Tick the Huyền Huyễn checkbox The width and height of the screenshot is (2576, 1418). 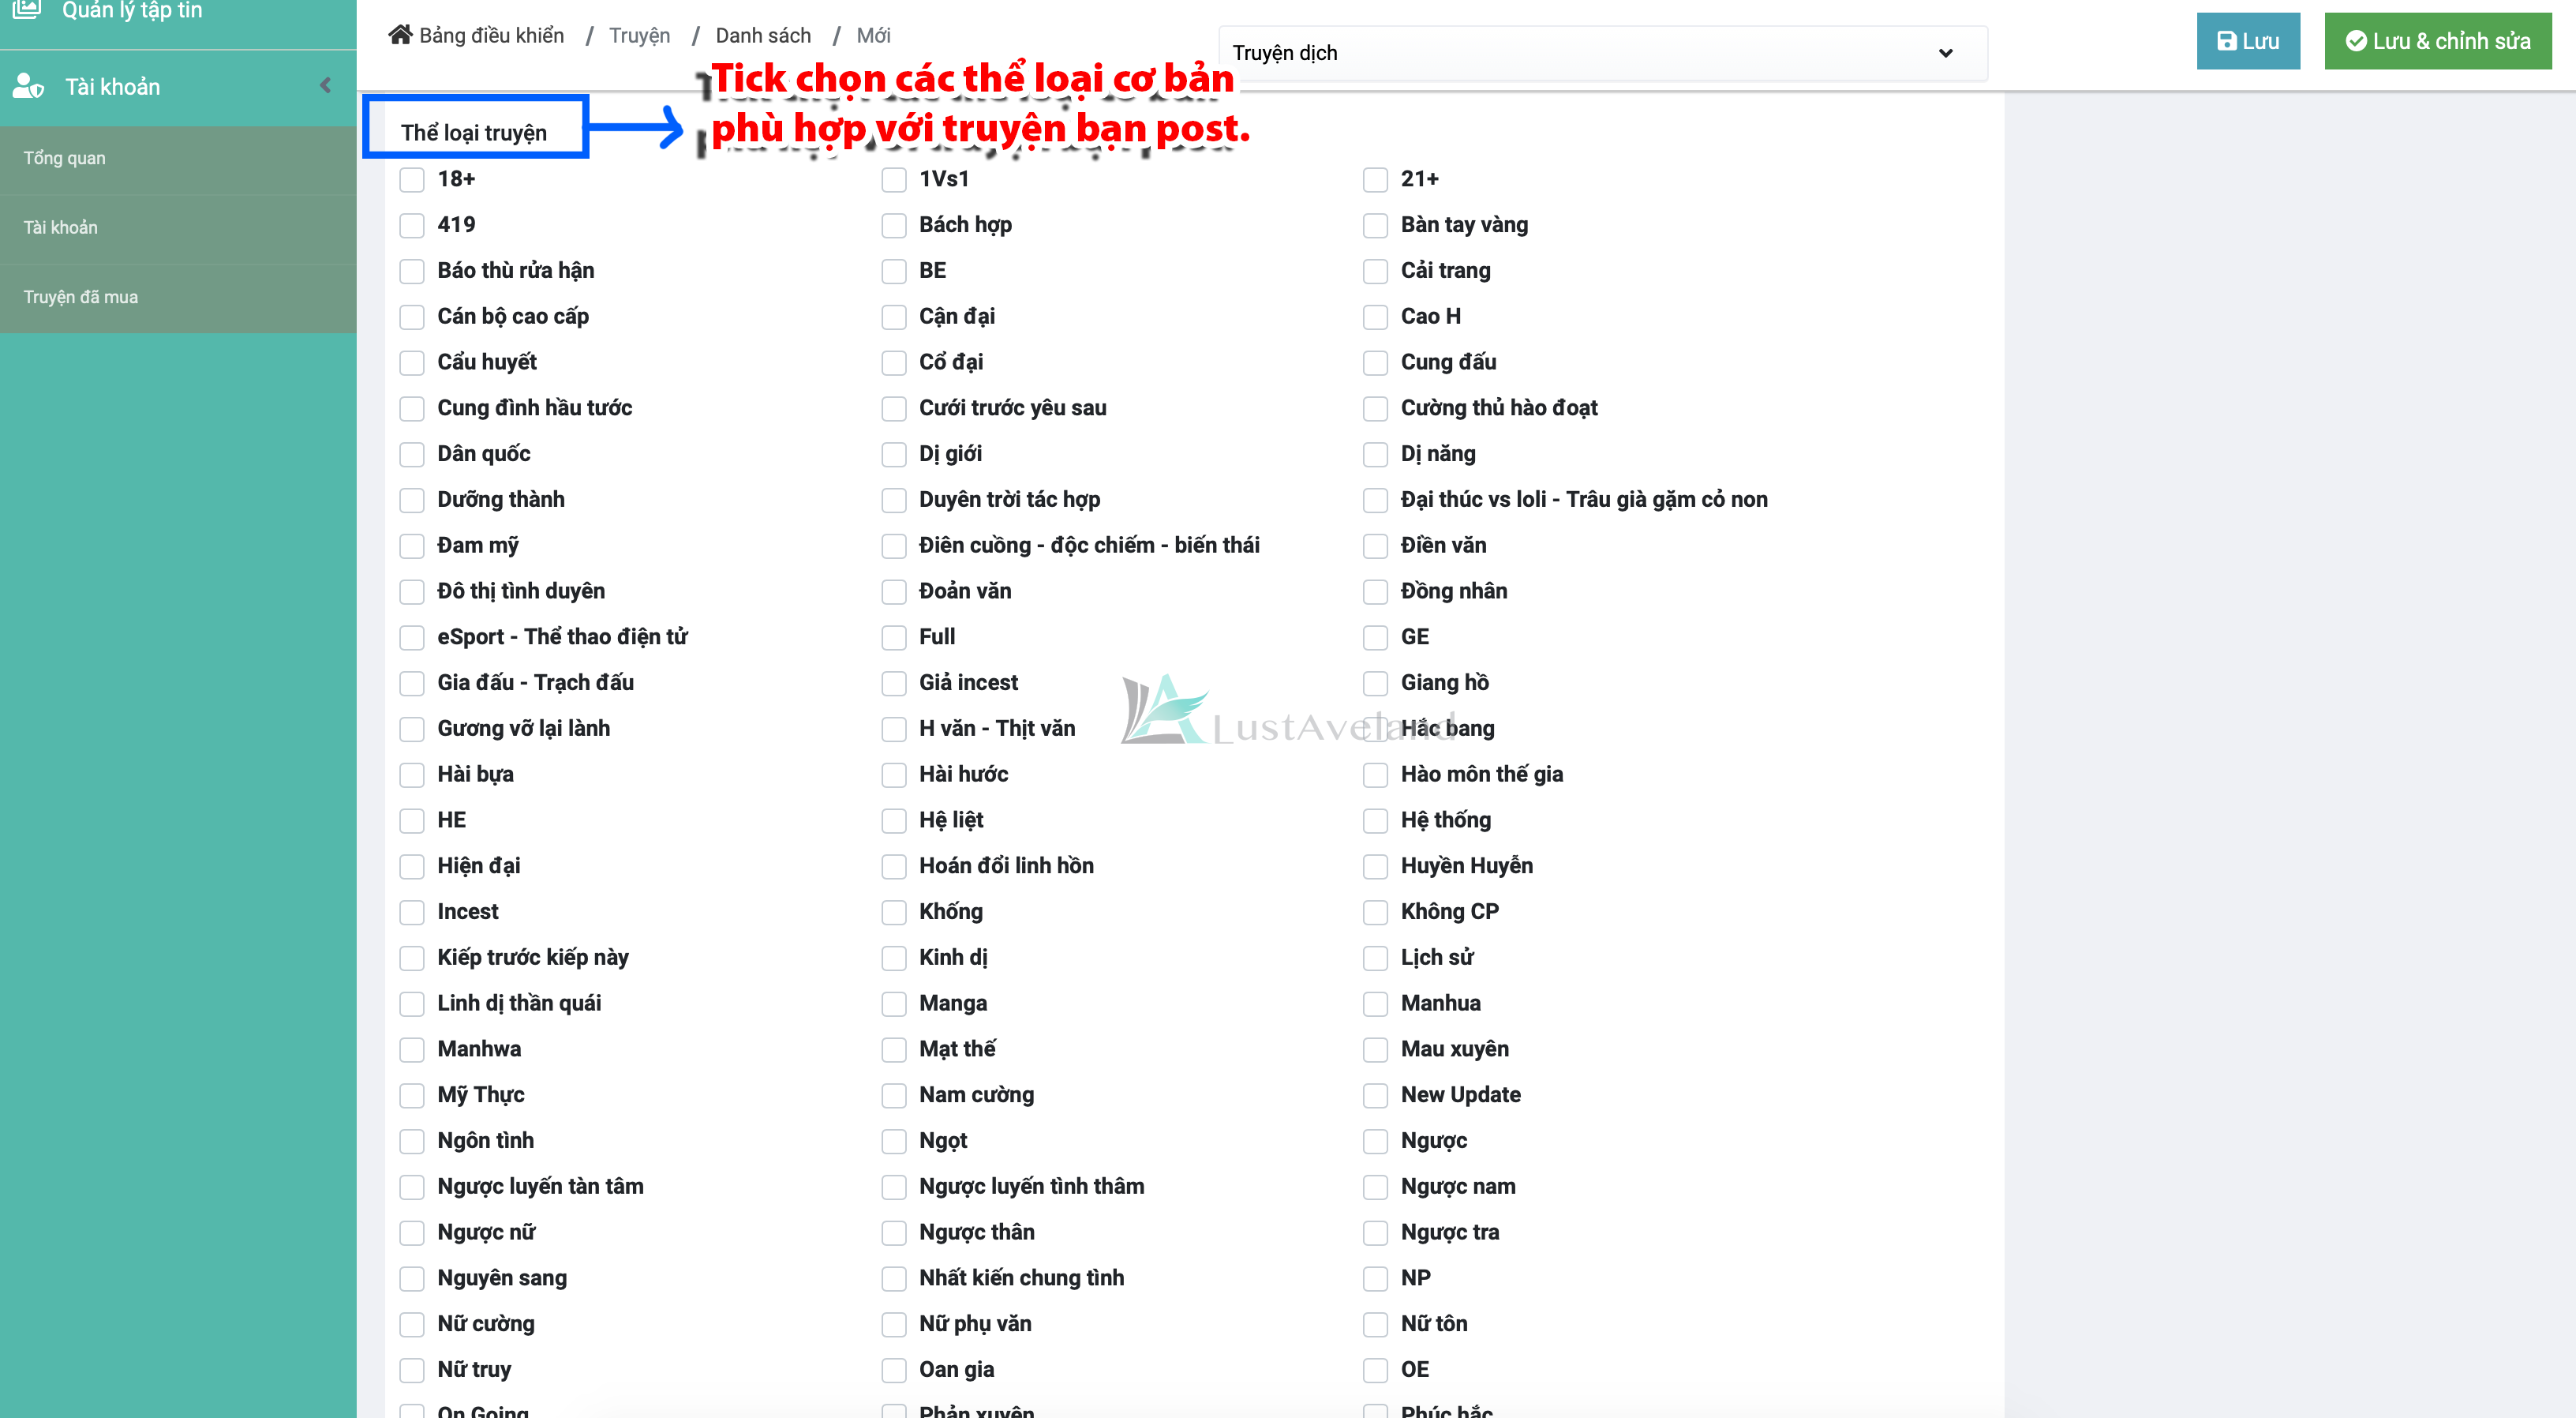pos(1376,867)
